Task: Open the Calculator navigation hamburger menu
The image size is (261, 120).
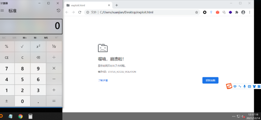Action: click(2, 11)
